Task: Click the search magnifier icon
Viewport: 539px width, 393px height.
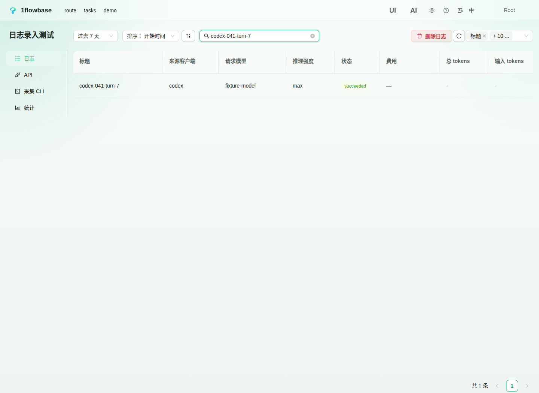Action: (x=206, y=36)
